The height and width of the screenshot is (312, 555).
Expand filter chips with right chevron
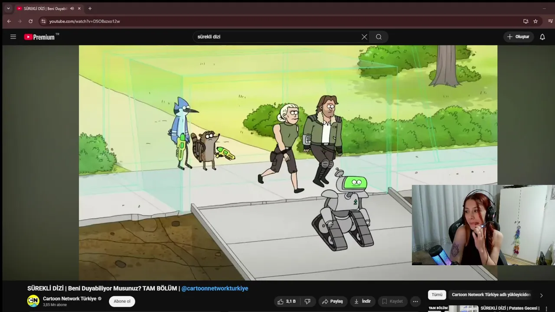pyautogui.click(x=541, y=295)
